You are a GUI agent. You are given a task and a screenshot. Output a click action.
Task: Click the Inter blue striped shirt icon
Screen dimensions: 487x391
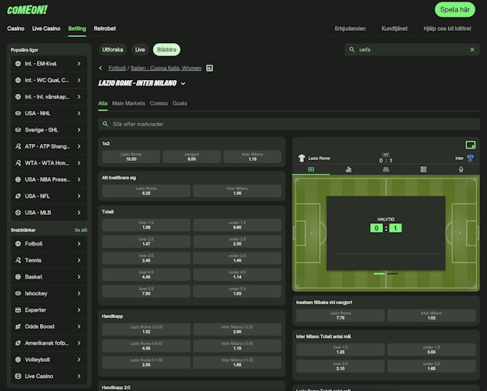click(x=470, y=159)
